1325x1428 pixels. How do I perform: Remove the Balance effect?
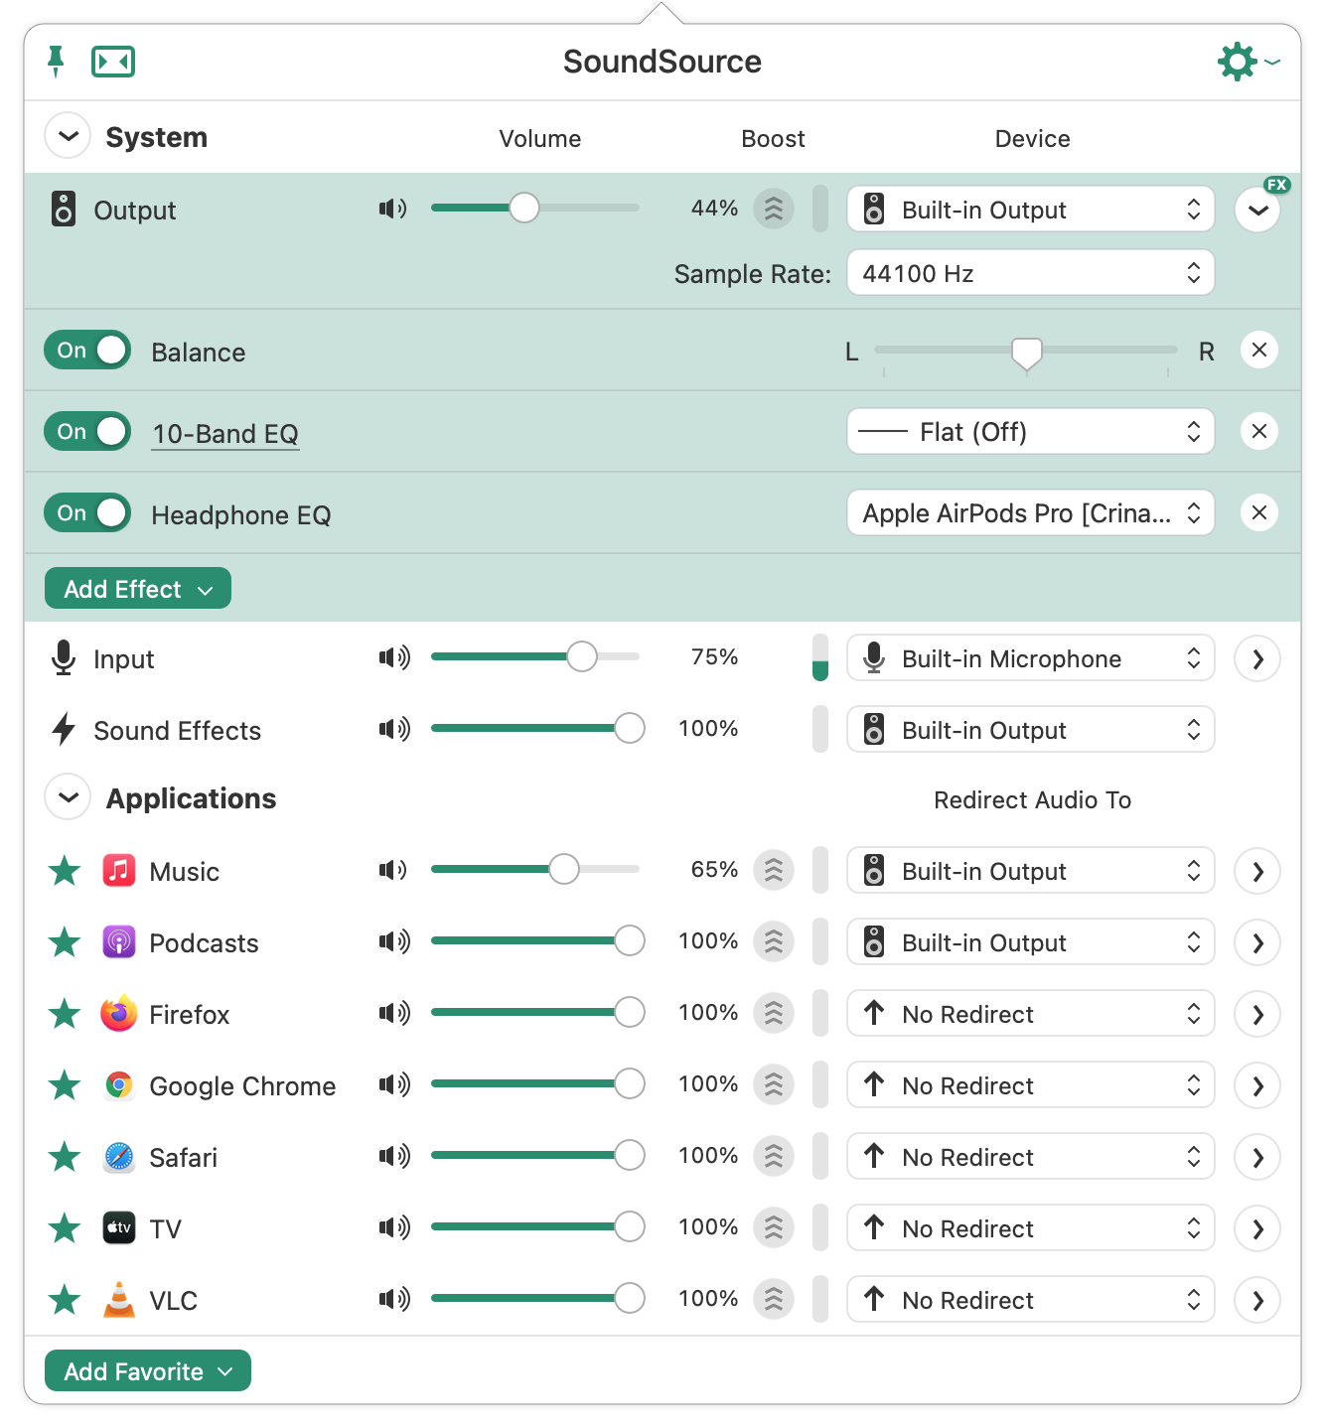tap(1259, 350)
